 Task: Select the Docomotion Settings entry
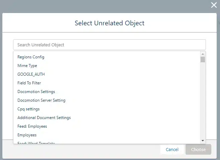tap(36, 92)
